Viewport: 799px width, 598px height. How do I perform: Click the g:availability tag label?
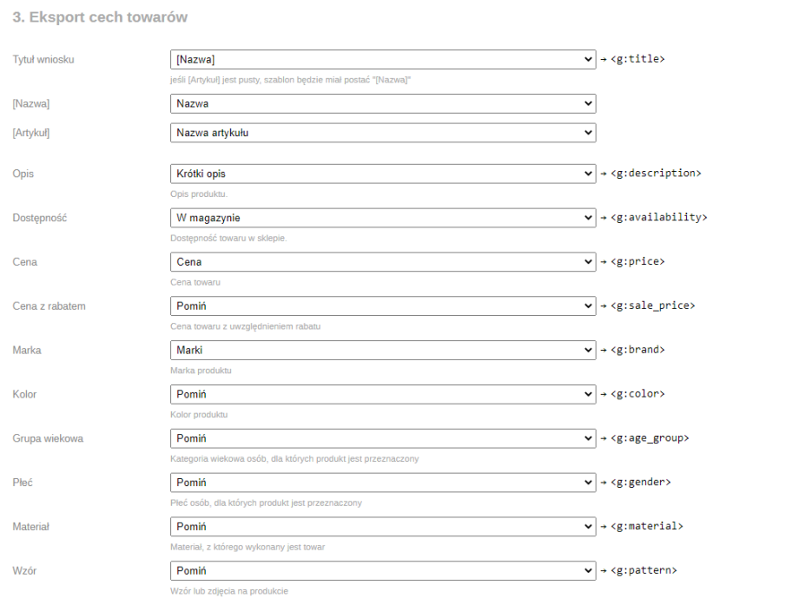(x=658, y=218)
